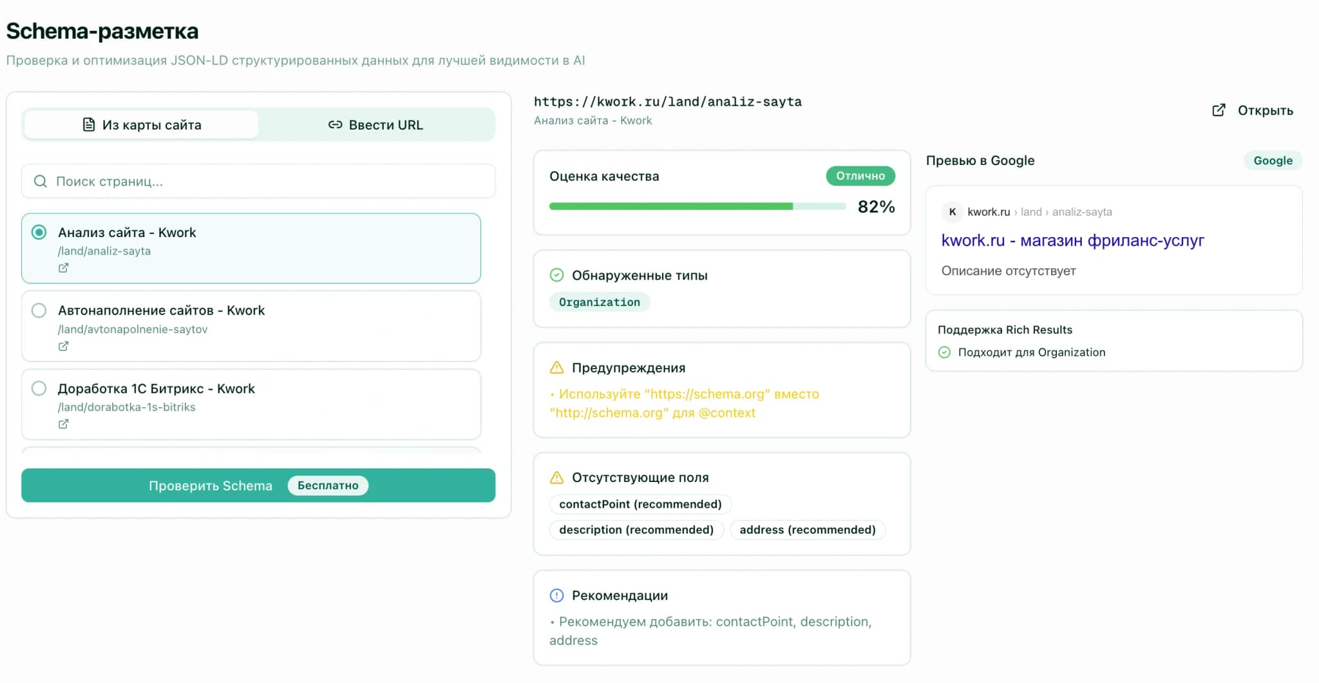
Task: Open external link icon under "Доработка 1С Битрикс"
Action: (64, 424)
